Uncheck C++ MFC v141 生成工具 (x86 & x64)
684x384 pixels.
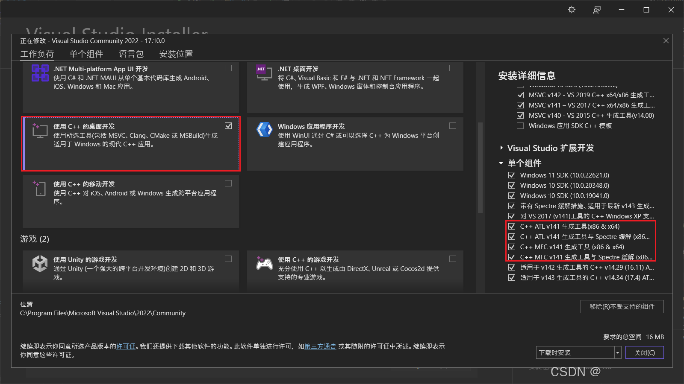pyautogui.click(x=512, y=247)
